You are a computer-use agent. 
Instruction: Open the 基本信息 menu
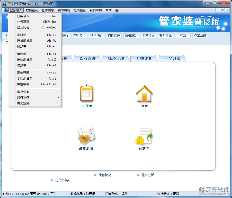pos(48,10)
